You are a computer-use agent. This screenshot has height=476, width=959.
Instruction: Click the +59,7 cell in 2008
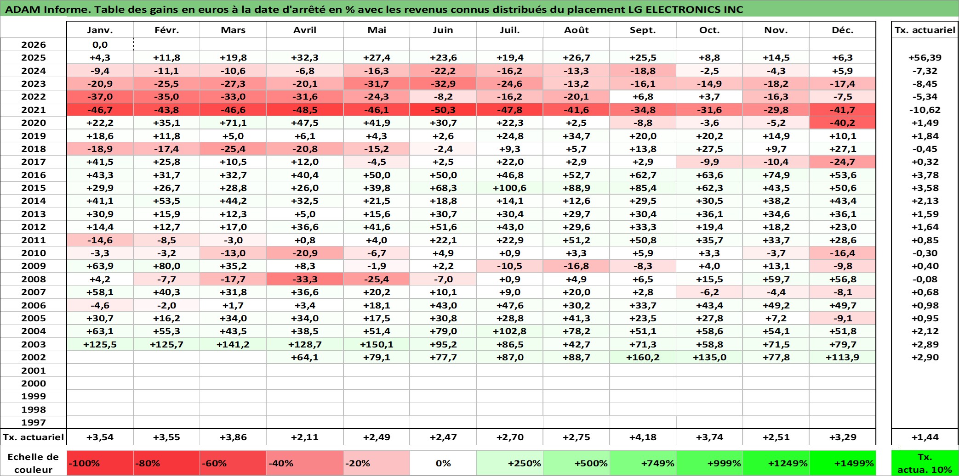pyautogui.click(x=776, y=279)
